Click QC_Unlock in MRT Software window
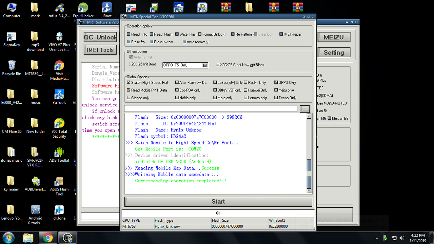This screenshot has height=244, width=434. (100, 37)
